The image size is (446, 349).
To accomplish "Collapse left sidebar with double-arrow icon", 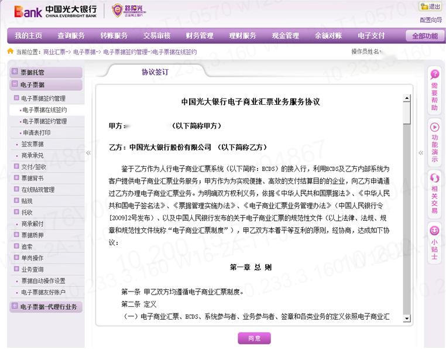I will 88,153.
